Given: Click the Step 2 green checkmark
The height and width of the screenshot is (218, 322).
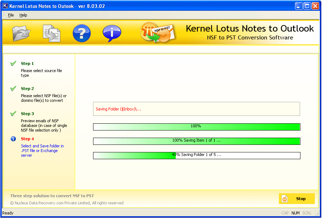Looking at the screenshot, I should 13,89.
